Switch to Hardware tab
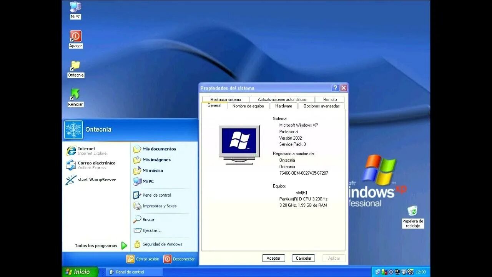The width and height of the screenshot is (492, 277). click(x=284, y=106)
